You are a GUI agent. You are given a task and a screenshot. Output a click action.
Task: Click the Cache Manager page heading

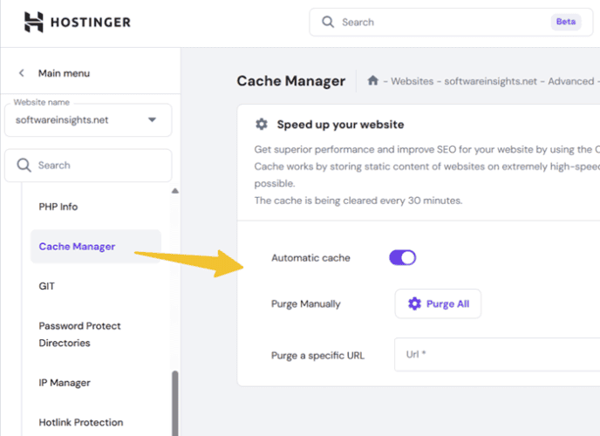pyautogui.click(x=290, y=81)
